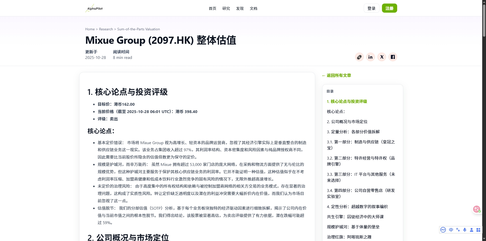Screen dimensions: 486x241
Task: Jump to 3. 定量分析：各部分价值拆解 in contents
Action: [353, 132]
